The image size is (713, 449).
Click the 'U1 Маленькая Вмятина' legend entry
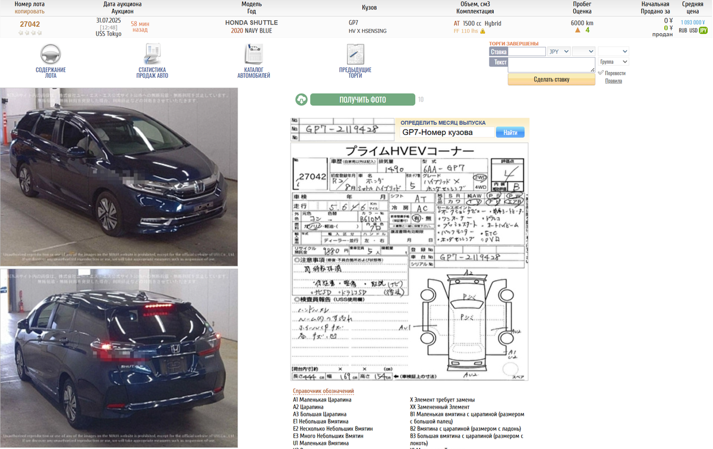point(321,443)
